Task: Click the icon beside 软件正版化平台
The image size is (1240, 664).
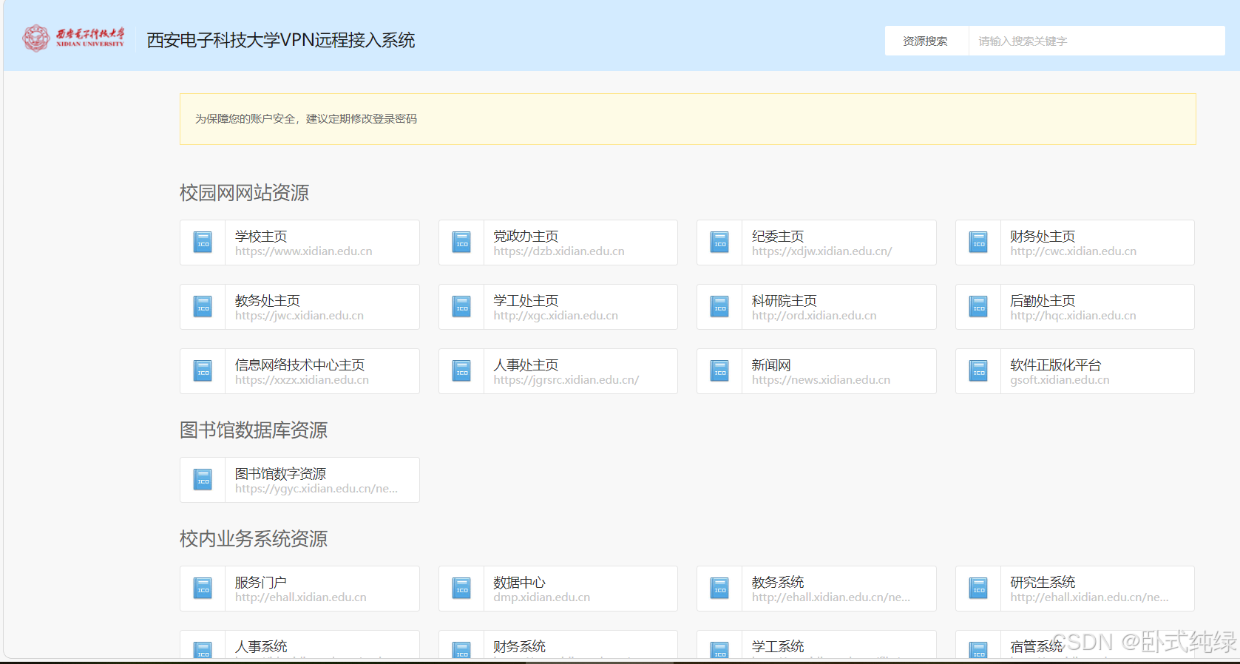Action: click(x=978, y=371)
